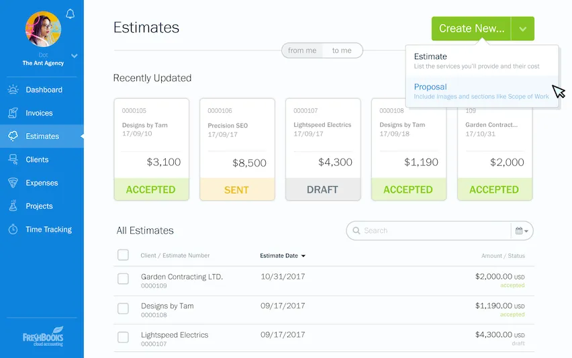Viewport: 572px width, 358px height.
Task: Click the Projects flask icon
Action: coord(13,206)
